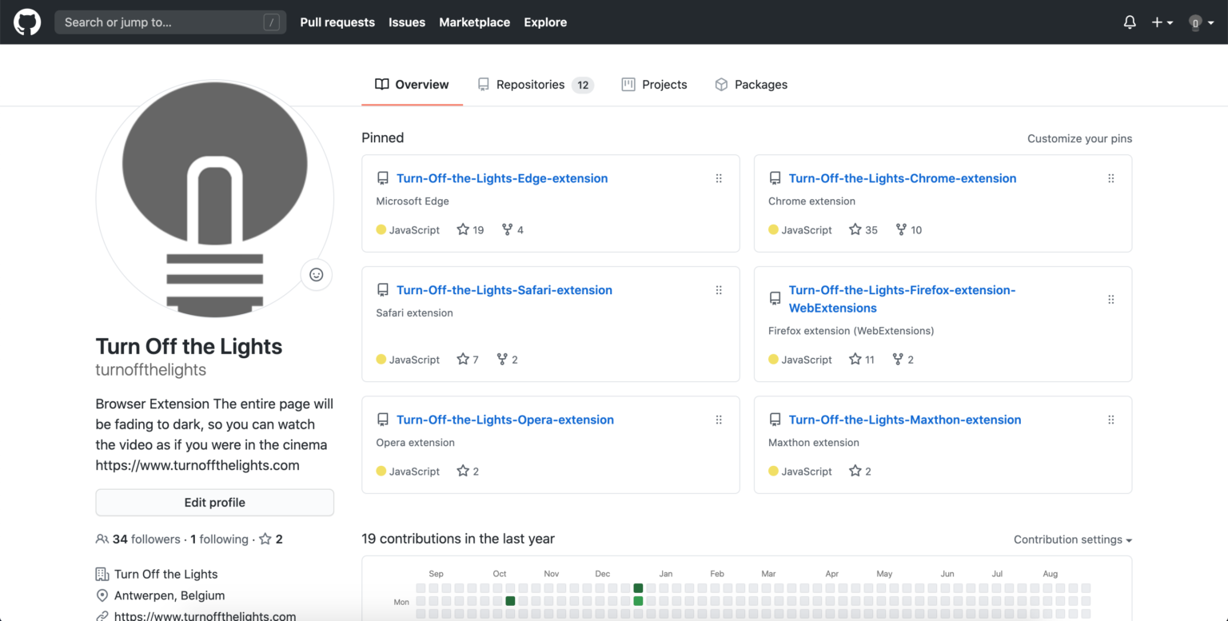
Task: View the 7 stargazers of Safari-extension
Action: [468, 360]
